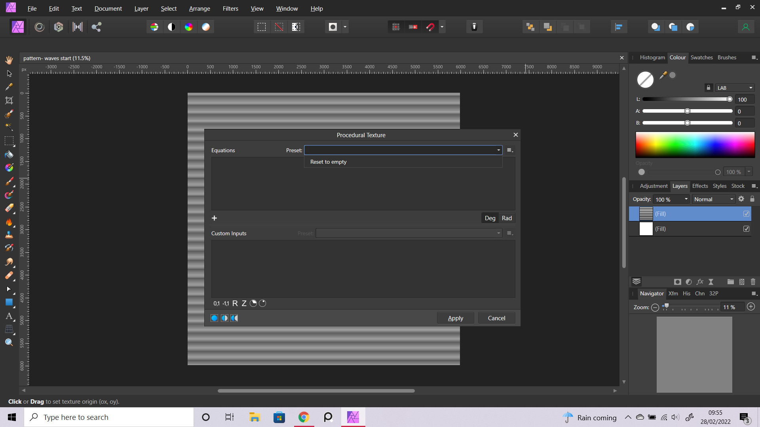Viewport: 760px width, 427px height.
Task: Switch to the Liquify Persona
Action: [40, 27]
